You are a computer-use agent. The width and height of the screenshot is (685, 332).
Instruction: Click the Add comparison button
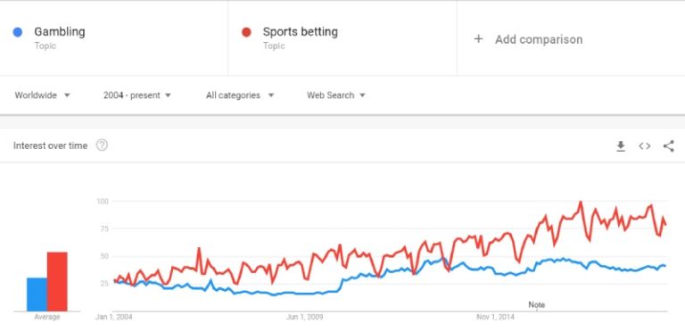528,39
